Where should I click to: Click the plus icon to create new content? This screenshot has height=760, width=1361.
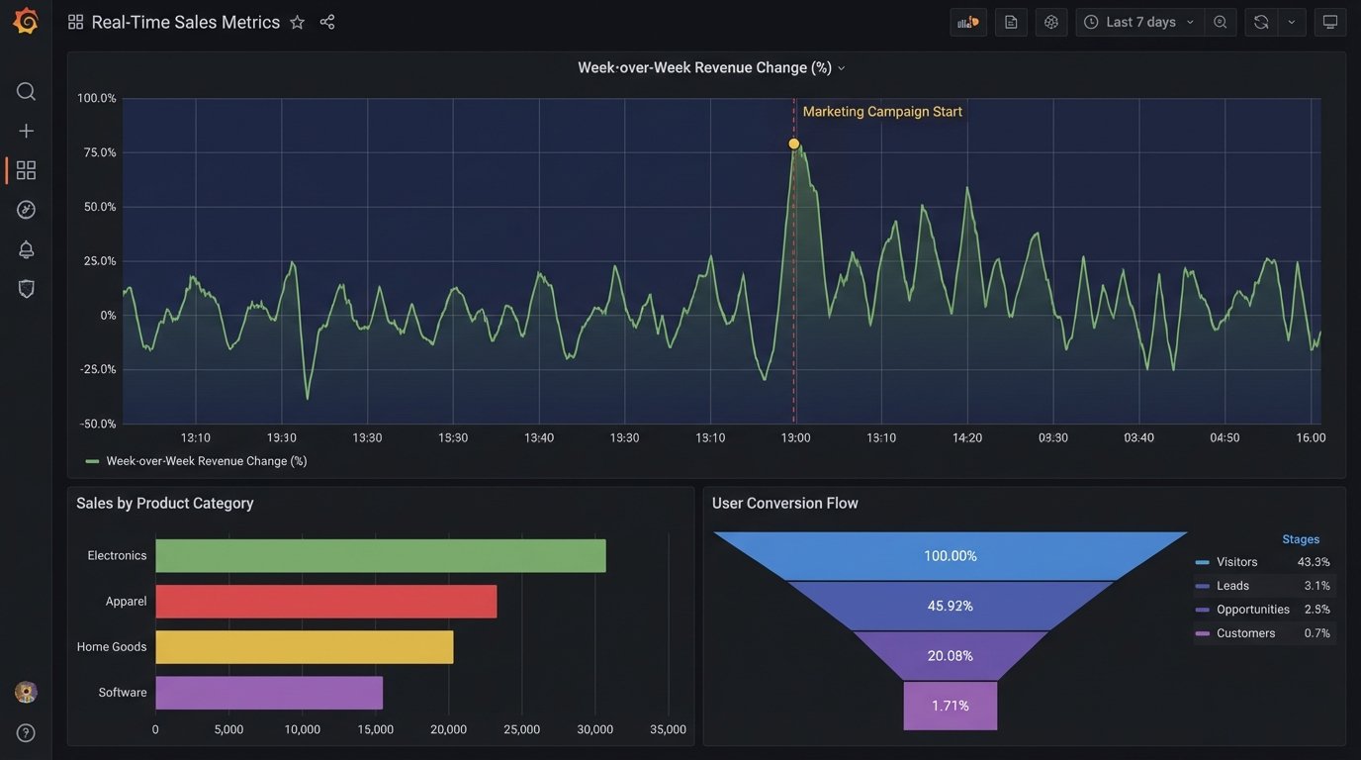click(25, 130)
